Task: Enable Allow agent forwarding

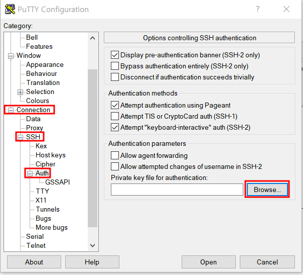Action: tap(115, 155)
